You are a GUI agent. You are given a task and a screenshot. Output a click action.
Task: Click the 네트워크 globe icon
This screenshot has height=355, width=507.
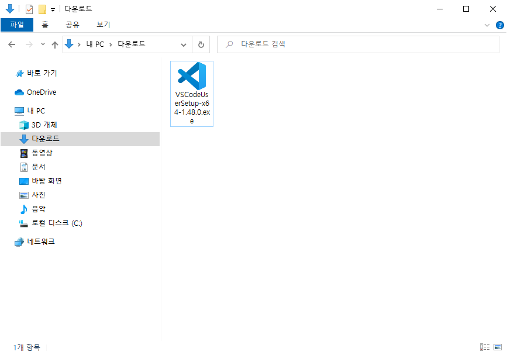(19, 242)
